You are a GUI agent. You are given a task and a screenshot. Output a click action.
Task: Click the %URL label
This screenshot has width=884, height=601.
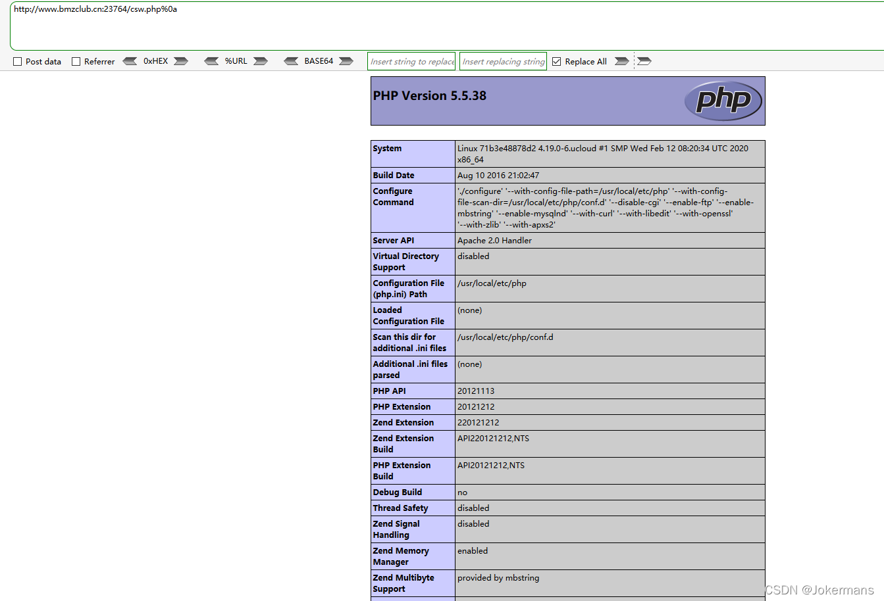tap(236, 61)
